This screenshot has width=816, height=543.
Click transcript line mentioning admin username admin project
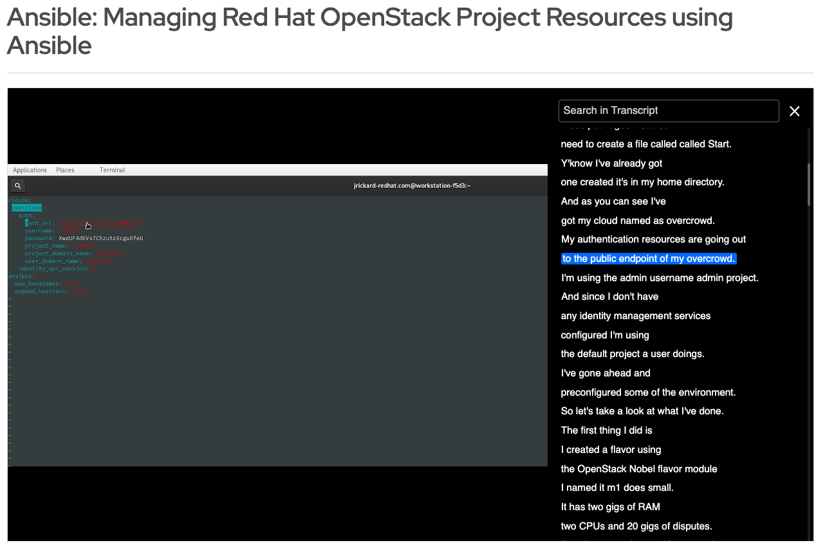tap(660, 277)
